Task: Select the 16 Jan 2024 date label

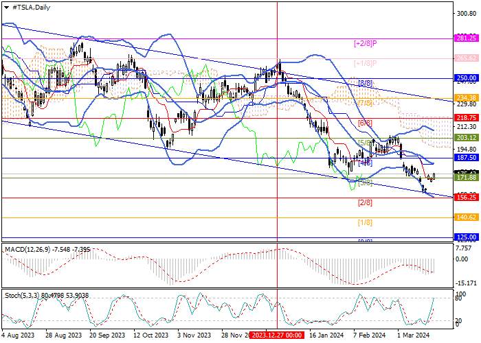Action: tap(326, 335)
